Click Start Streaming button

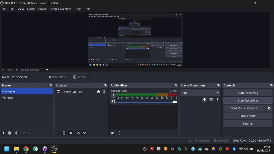248,93
